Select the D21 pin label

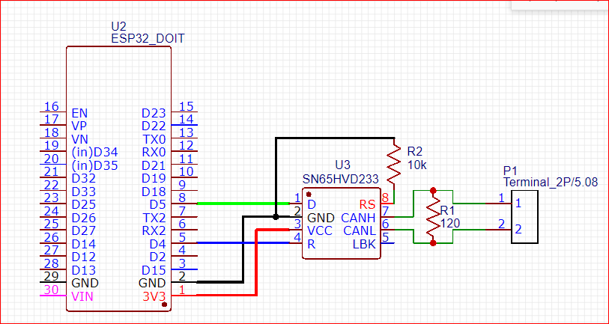point(154,165)
